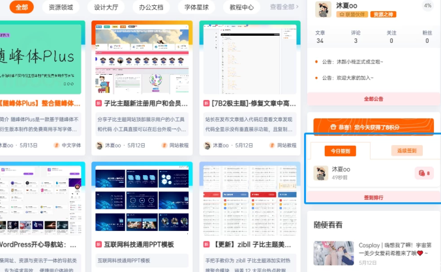Viewport: 441px width, 272px height.
Task: Click the orange 恭喜!您今天获得了8积分 banner
Action: 374,127
